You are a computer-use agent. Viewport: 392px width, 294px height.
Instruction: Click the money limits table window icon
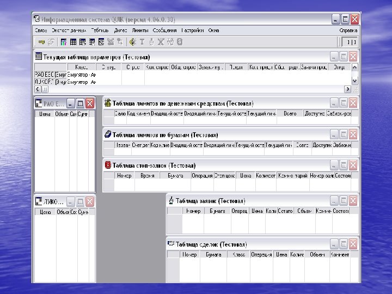[x=108, y=103]
